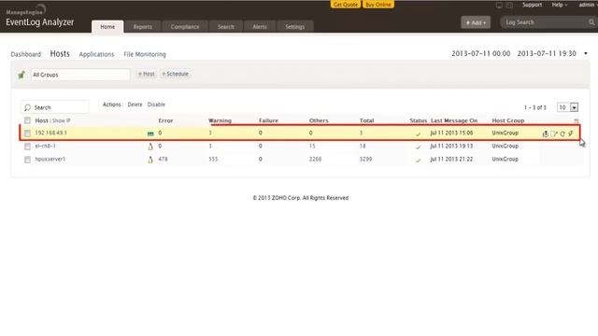Click the Show IP link
Image resolution: width=598 pixels, height=336 pixels.
click(61, 120)
